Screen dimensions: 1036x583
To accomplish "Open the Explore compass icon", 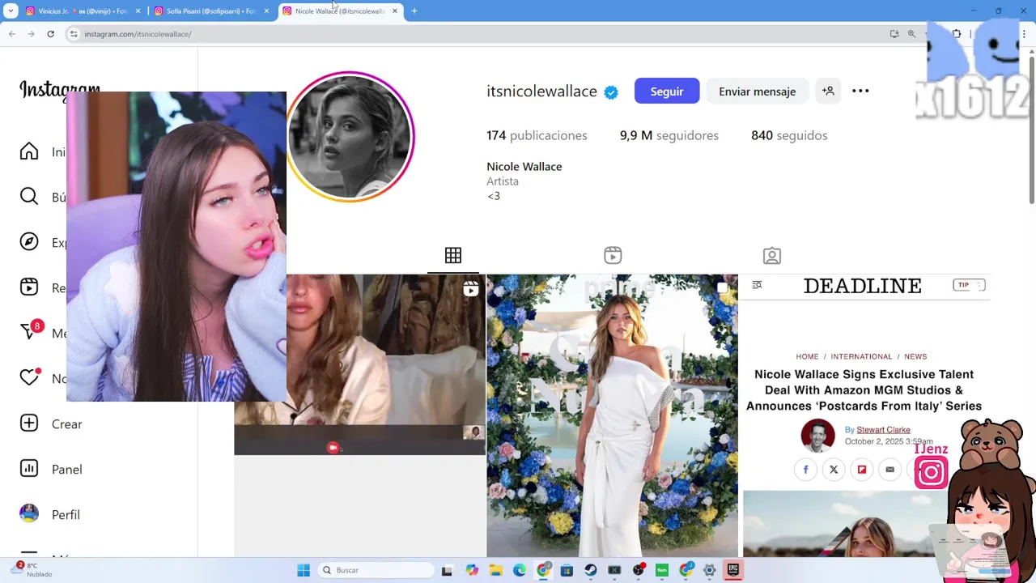I will 29,242.
